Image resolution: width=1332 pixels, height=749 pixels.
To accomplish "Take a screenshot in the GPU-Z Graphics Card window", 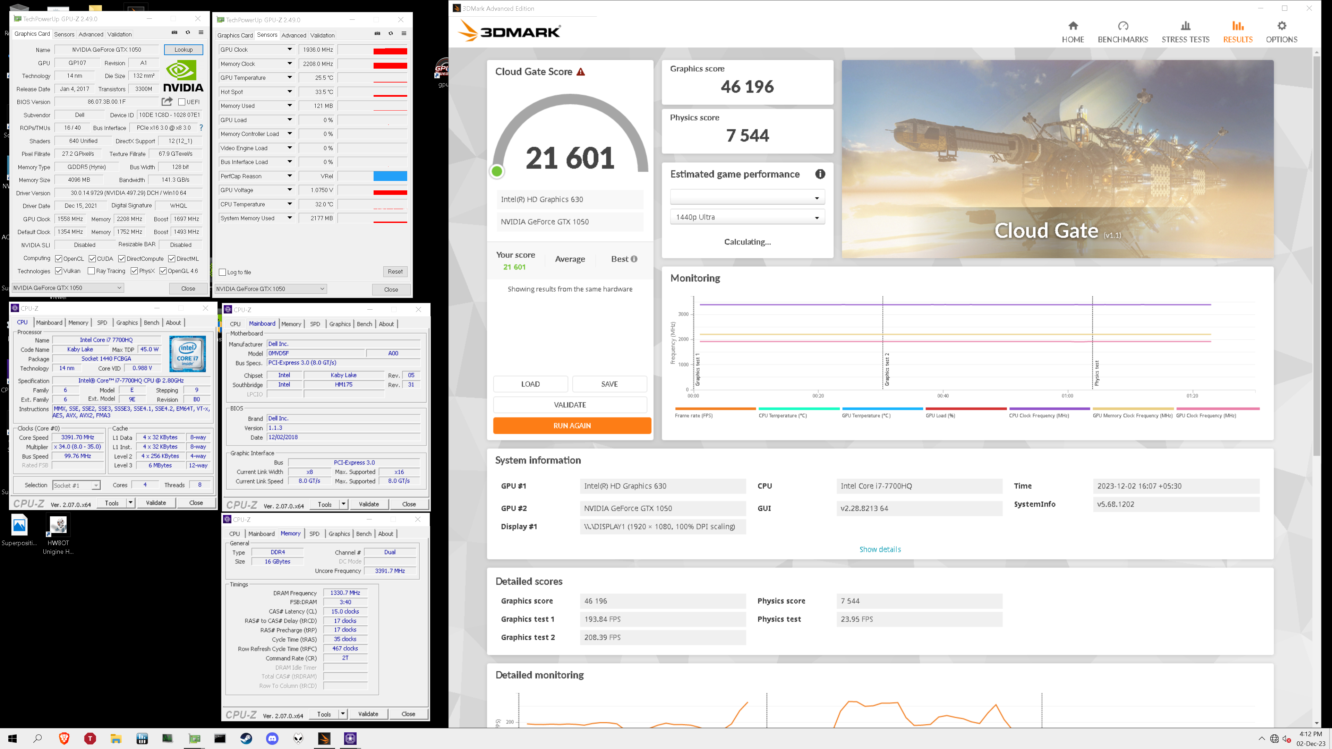I will [174, 33].
